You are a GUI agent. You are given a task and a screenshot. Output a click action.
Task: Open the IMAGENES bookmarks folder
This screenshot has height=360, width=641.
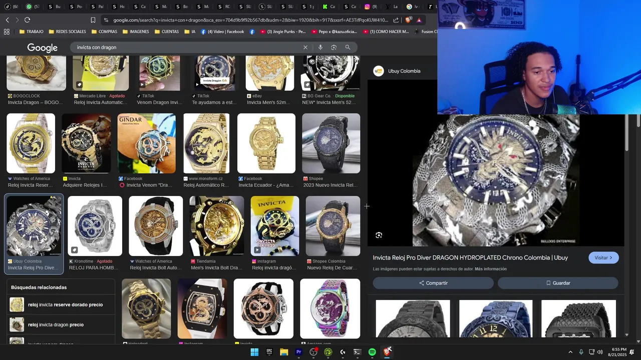click(x=136, y=31)
